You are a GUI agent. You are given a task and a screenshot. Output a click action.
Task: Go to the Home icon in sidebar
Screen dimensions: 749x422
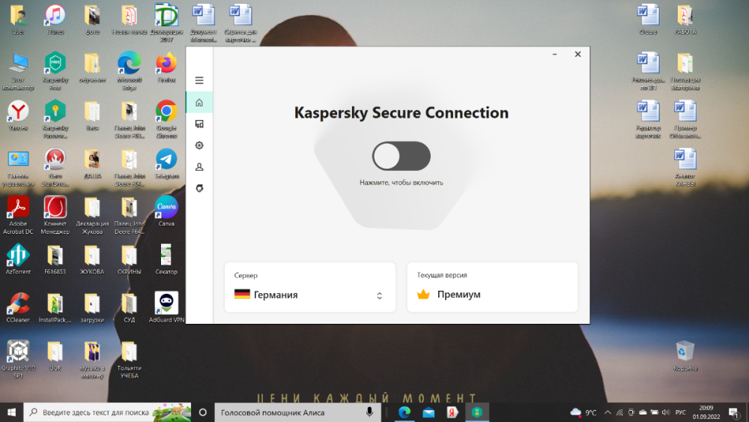tap(199, 102)
